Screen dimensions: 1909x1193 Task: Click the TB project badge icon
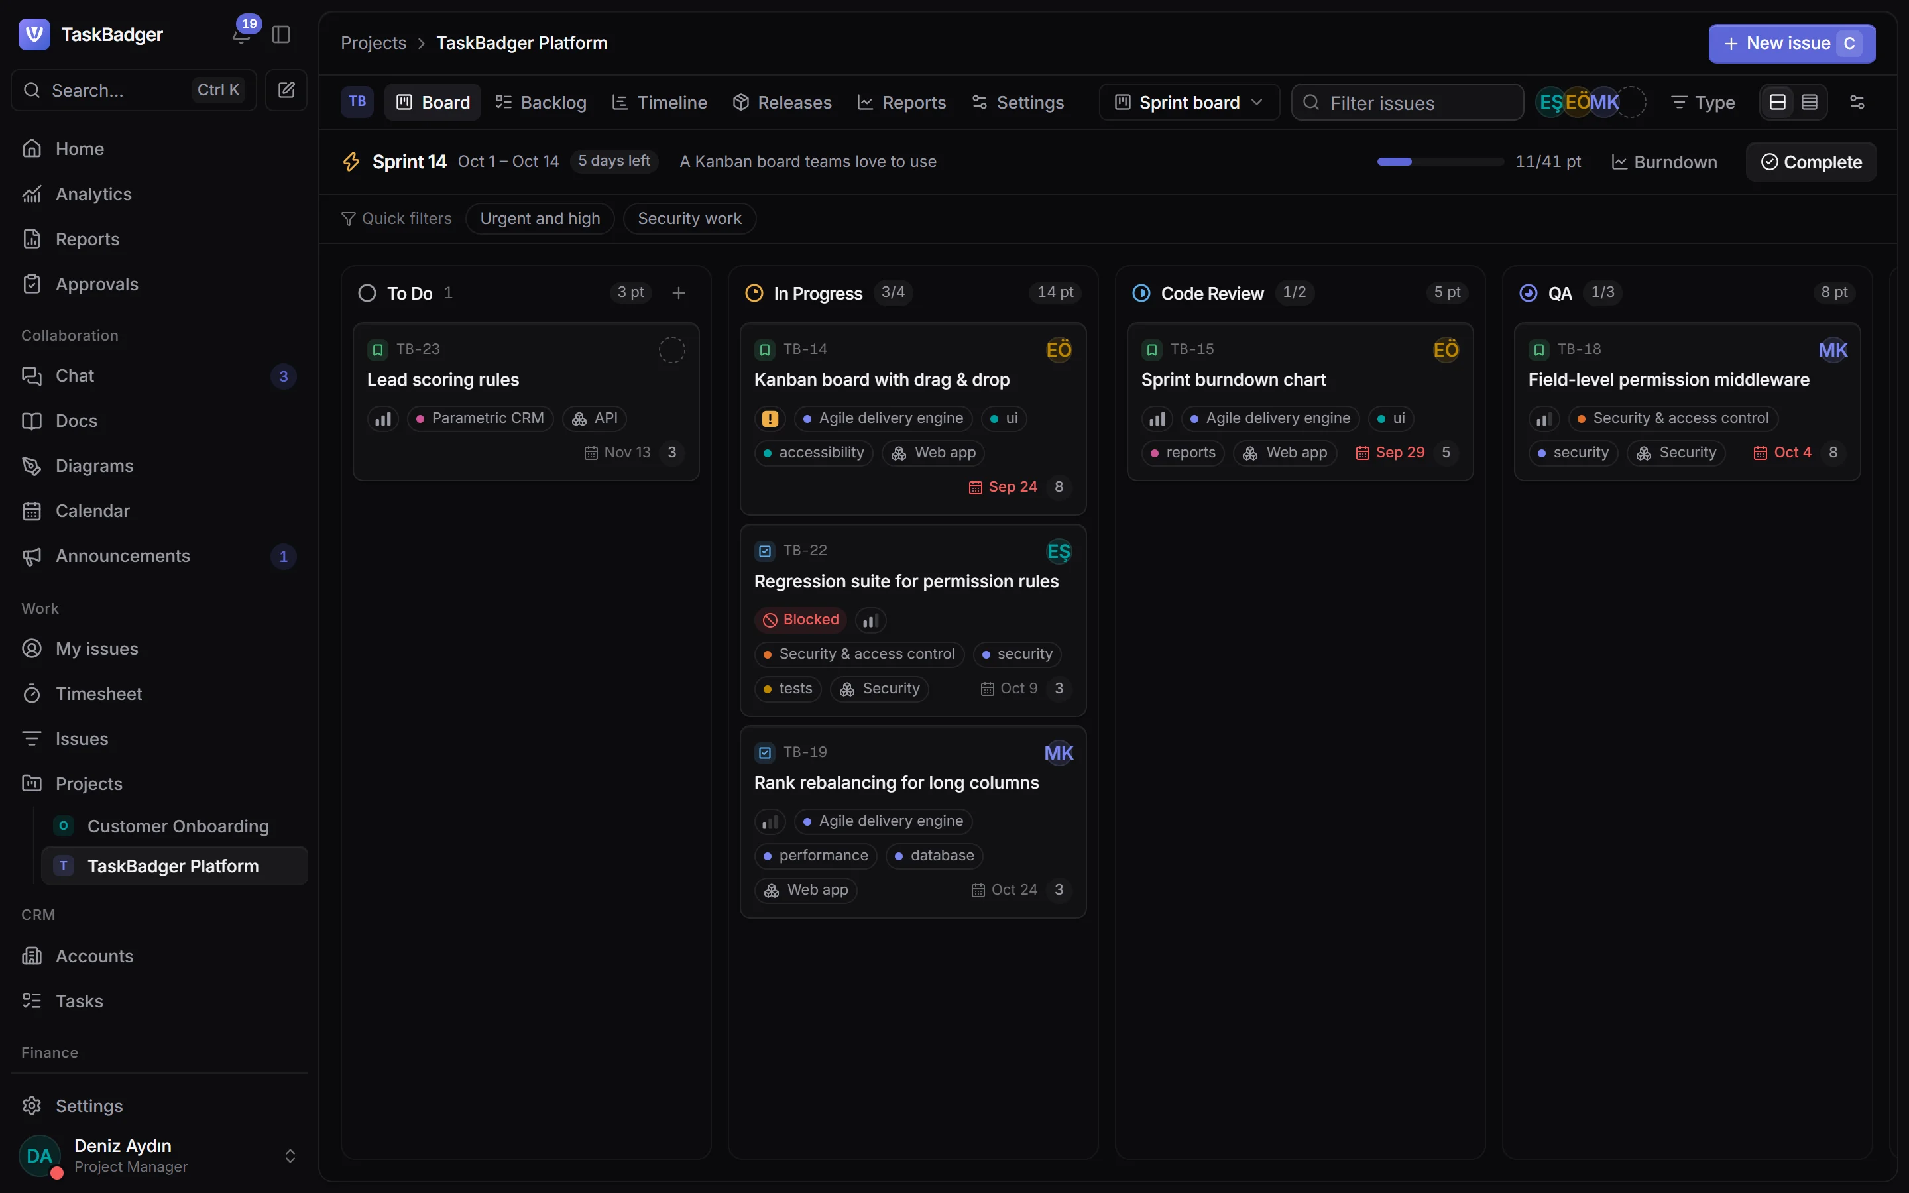click(x=357, y=102)
